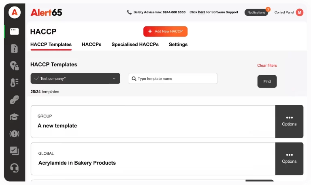
Task: Open Options for A new template
Action: pyautogui.click(x=289, y=121)
